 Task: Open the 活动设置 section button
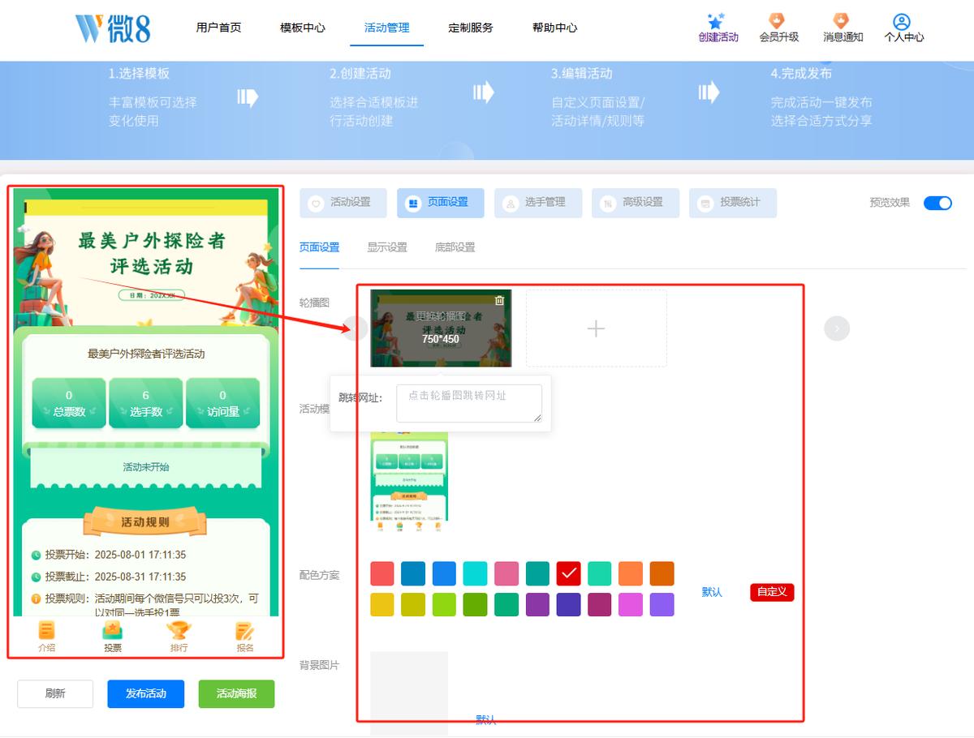coord(343,203)
